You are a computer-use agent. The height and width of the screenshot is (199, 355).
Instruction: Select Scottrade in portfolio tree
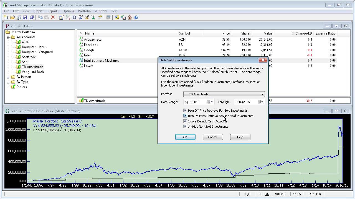(29, 57)
